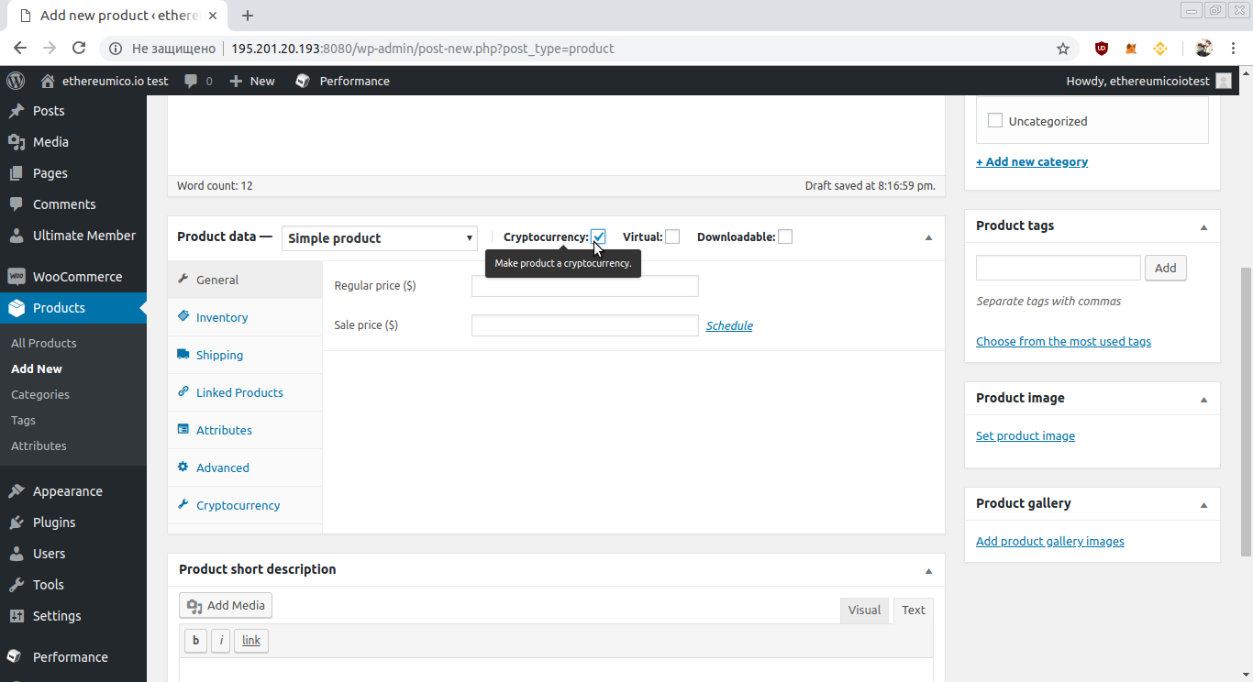Click the Add Media button
The image size is (1253, 682).
click(x=226, y=605)
